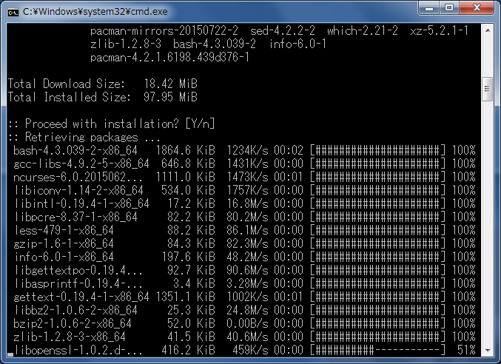The height and width of the screenshot is (364, 501).
Task: Minimize the cmd.exe window
Action: (x=429, y=7)
